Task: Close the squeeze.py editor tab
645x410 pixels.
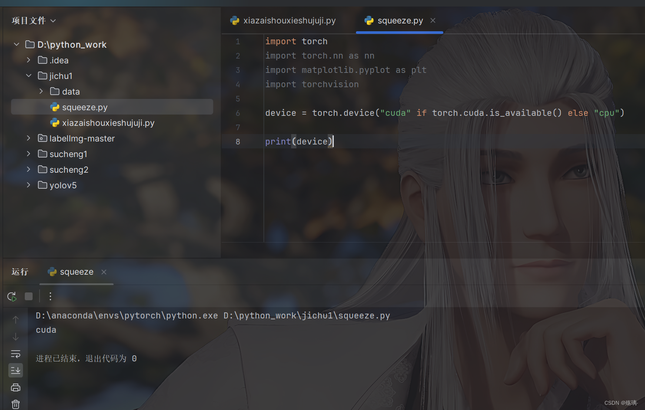Action: [433, 20]
